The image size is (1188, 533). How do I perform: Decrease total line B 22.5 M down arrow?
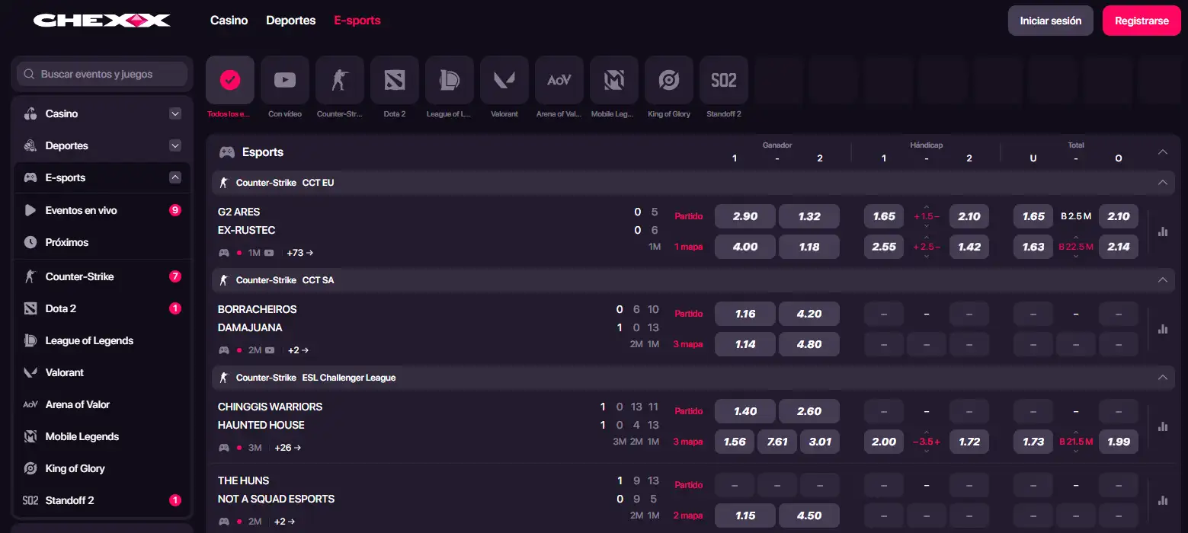pos(1076,257)
